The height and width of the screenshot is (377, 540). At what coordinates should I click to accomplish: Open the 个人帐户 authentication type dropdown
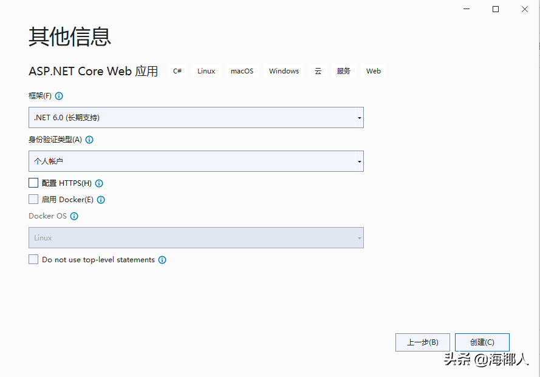[x=196, y=161]
